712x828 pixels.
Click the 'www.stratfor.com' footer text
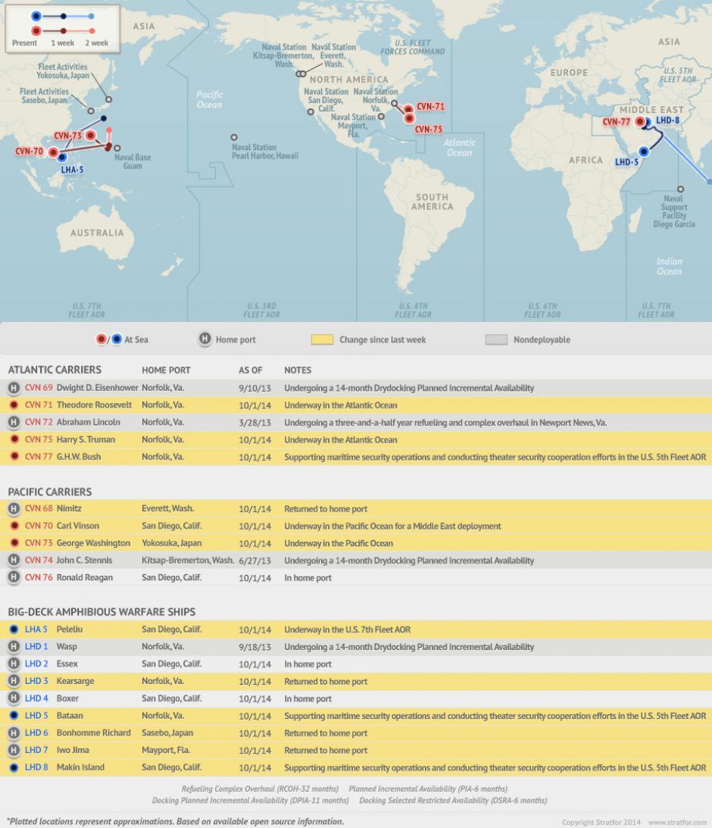point(678,822)
